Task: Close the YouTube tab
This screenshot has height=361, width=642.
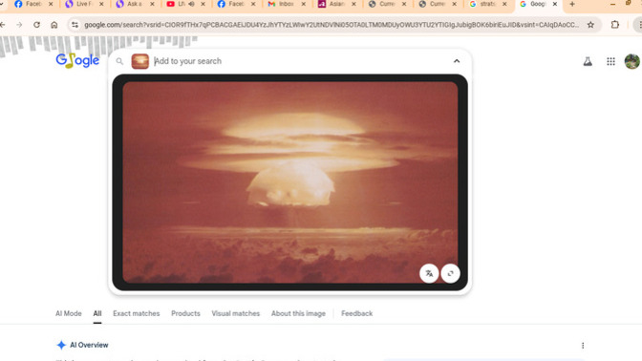Action: [x=203, y=4]
